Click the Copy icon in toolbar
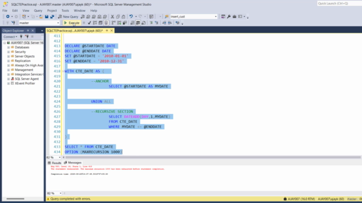Screen dimensions: 362x203 tap(118, 16)
